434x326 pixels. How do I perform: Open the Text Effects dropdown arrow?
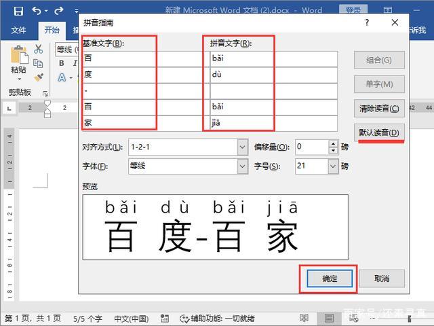pos(71,77)
